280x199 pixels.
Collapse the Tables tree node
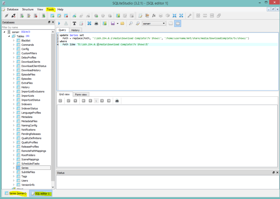(9, 36)
